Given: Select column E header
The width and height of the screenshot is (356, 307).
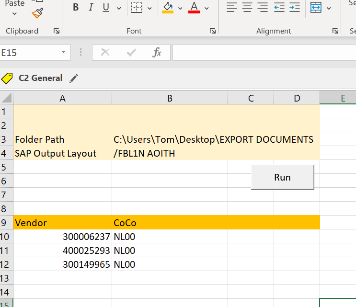Looking at the screenshot, I should [338, 98].
